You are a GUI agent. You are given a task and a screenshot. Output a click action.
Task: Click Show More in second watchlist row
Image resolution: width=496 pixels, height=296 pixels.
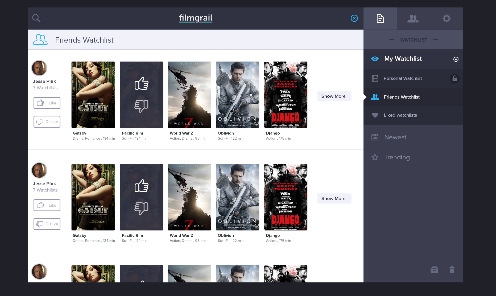[x=334, y=198]
